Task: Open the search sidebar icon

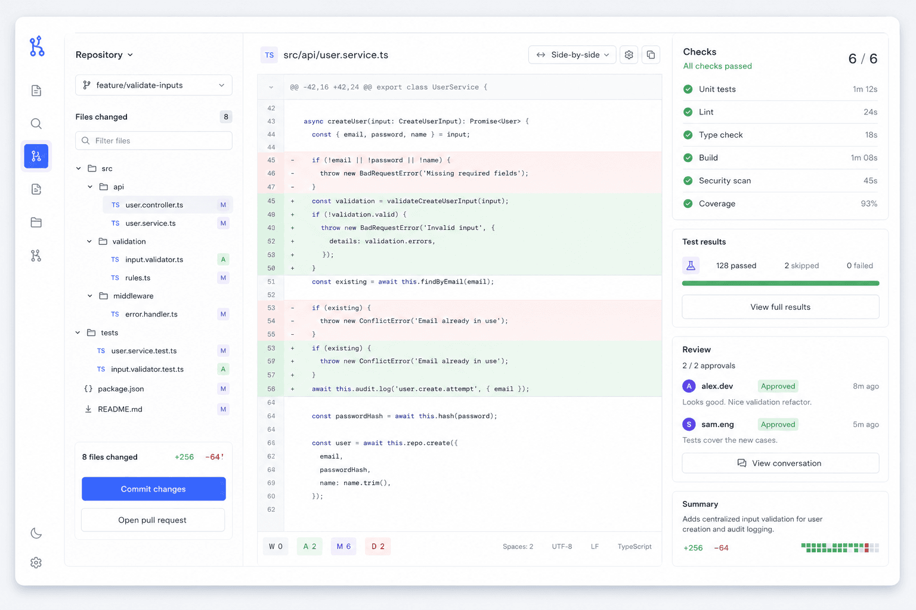Action: (36, 123)
